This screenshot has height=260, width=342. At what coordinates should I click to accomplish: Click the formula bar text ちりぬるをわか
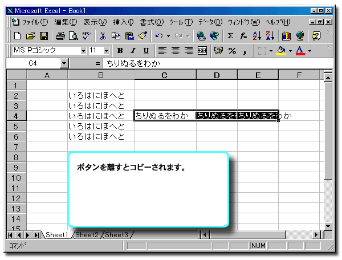point(133,63)
